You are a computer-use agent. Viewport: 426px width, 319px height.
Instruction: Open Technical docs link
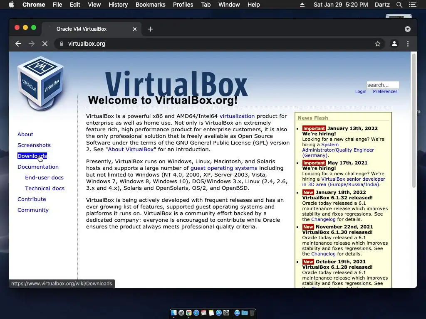(45, 188)
